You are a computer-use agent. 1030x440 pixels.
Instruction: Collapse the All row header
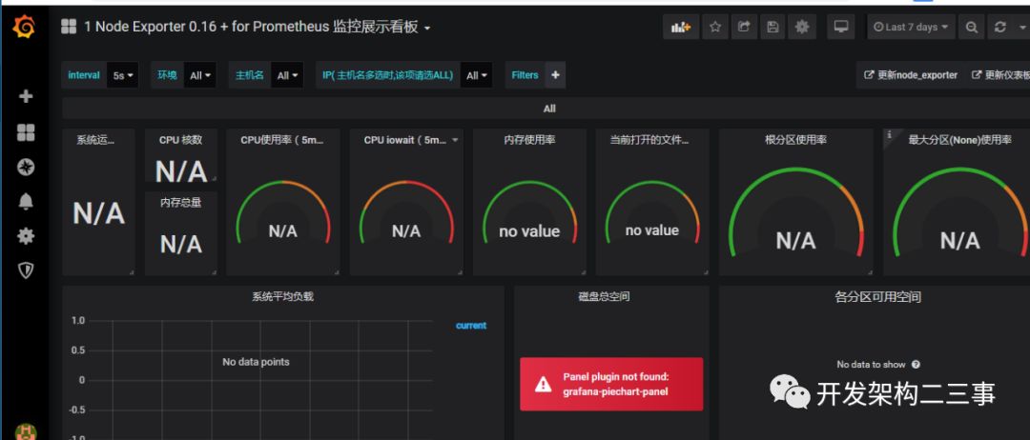pos(549,109)
